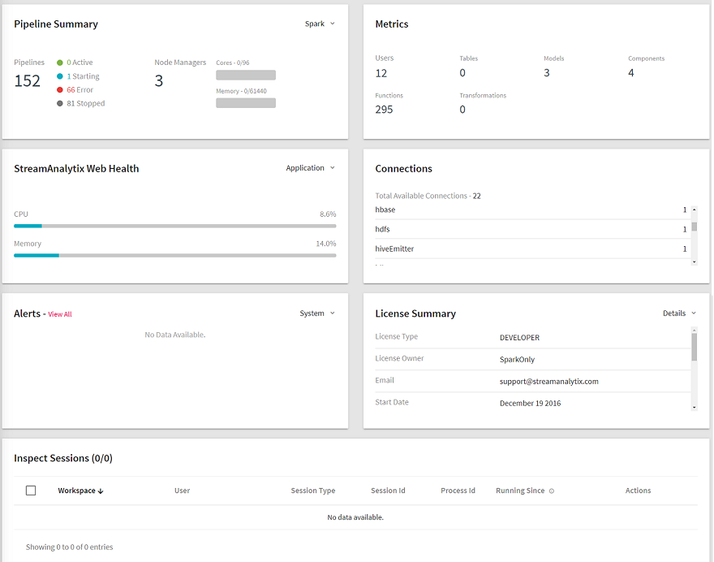714x562 pixels.
Task: Click the CPU percentage 8.6%
Action: tap(328, 214)
